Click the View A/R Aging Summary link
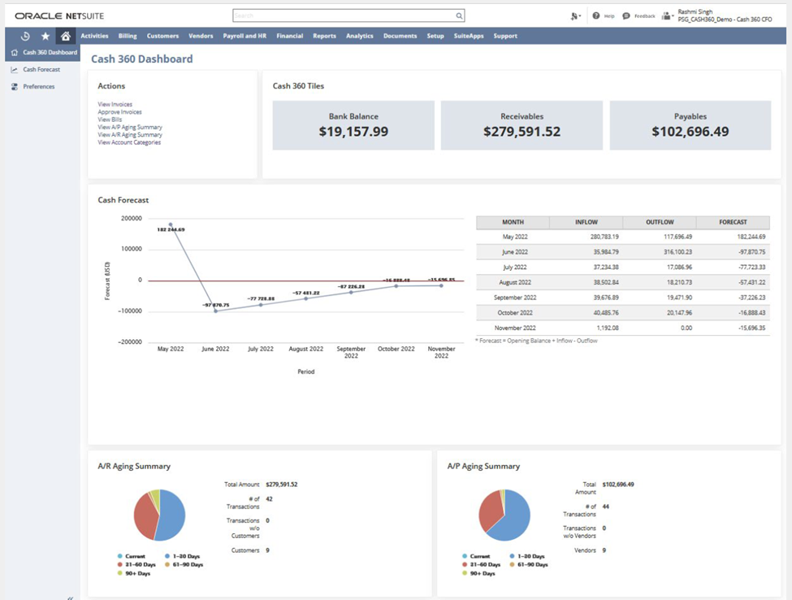This screenshot has width=792, height=600. (130, 135)
